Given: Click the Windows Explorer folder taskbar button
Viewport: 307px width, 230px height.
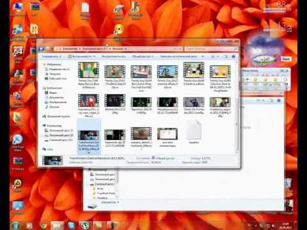Looking at the screenshot, I should click(57, 225).
